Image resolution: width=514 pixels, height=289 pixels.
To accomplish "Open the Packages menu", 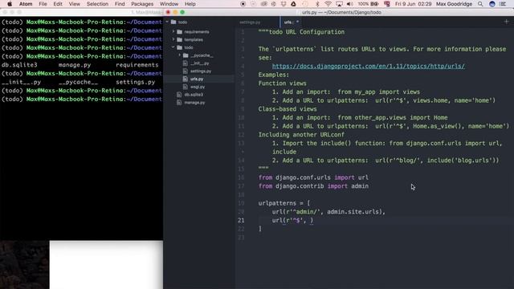I will pyautogui.click(x=142, y=4).
